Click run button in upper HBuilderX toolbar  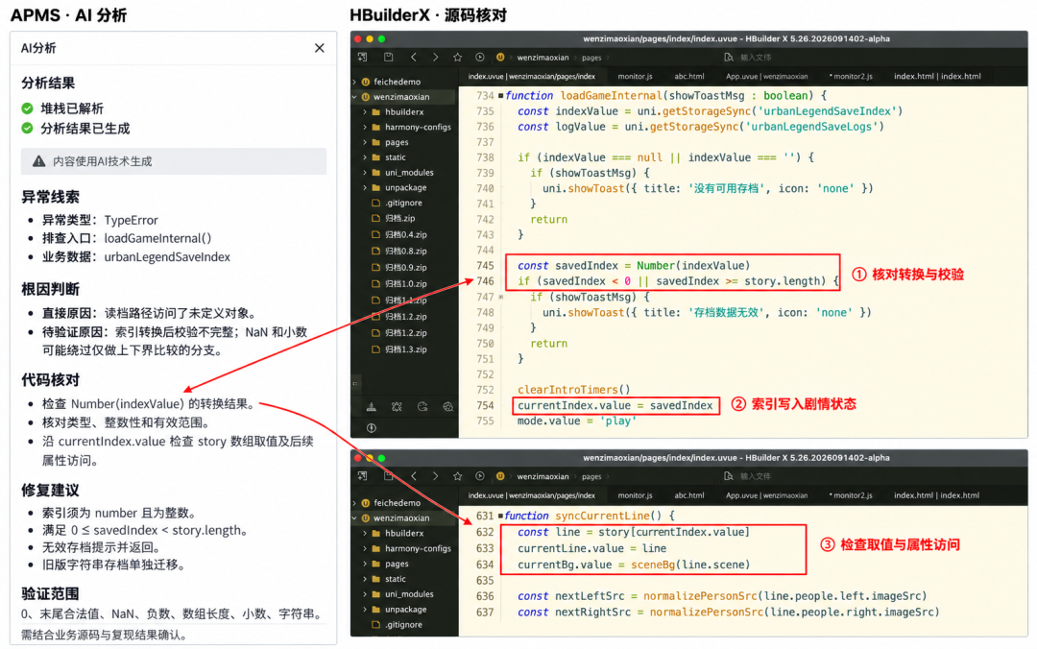480,57
